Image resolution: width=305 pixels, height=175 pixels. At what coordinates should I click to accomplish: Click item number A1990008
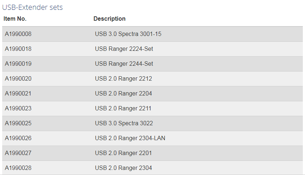(x=18, y=34)
